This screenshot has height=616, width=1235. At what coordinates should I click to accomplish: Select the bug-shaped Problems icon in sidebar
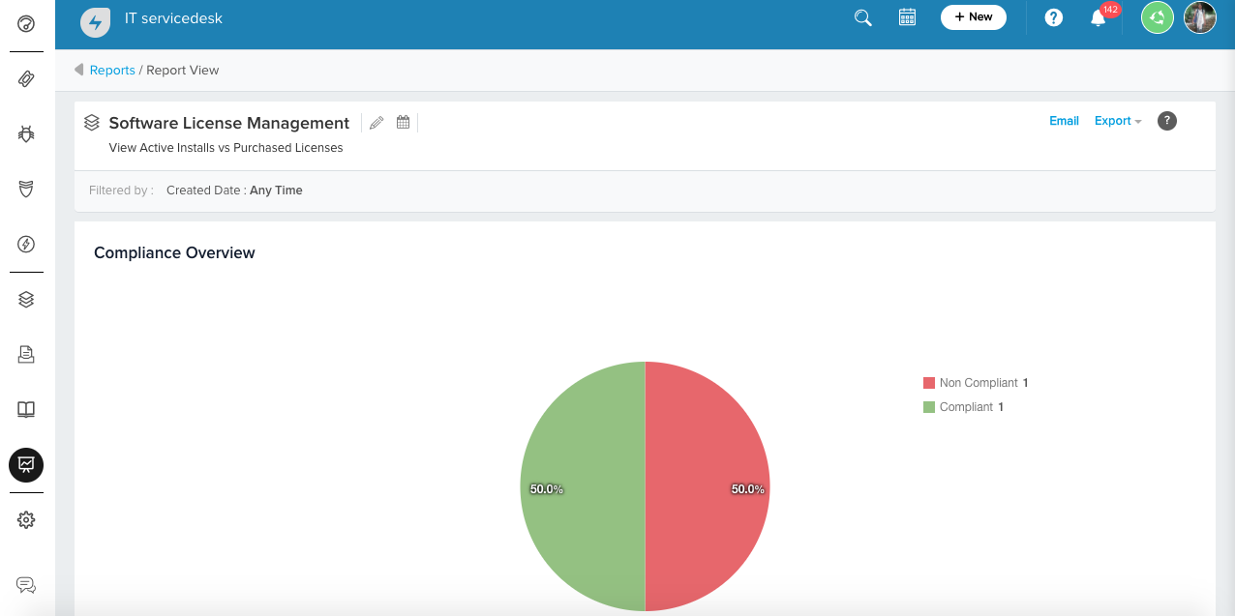(26, 133)
